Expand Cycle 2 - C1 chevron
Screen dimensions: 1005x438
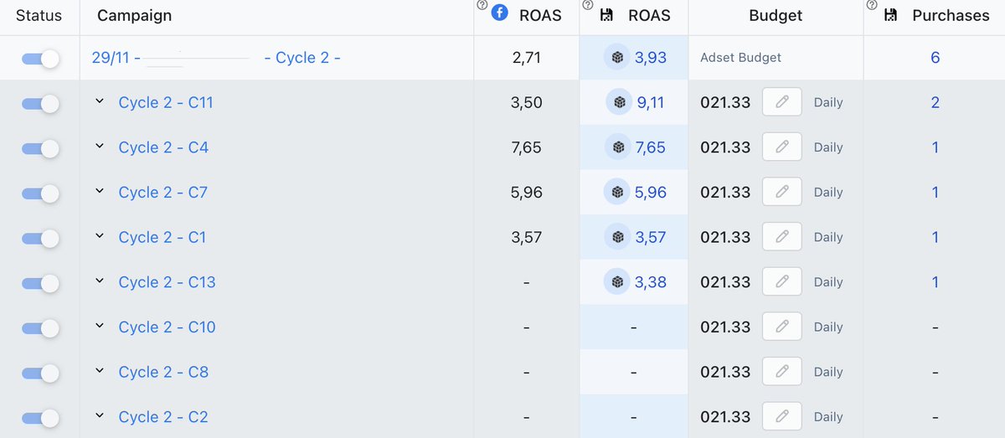[x=99, y=236]
